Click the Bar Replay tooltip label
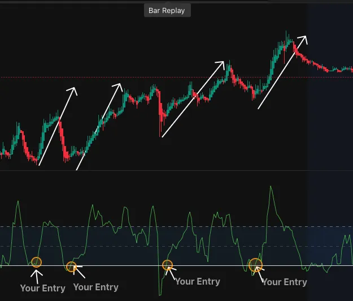Viewport: 353px width, 301px height. pos(167,11)
